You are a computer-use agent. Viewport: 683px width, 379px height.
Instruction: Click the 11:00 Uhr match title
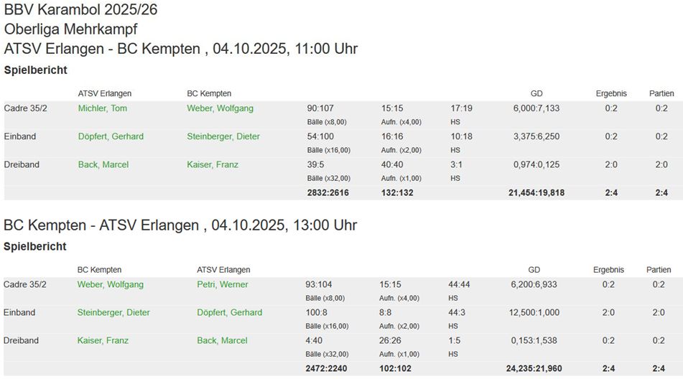pyautogui.click(x=180, y=49)
